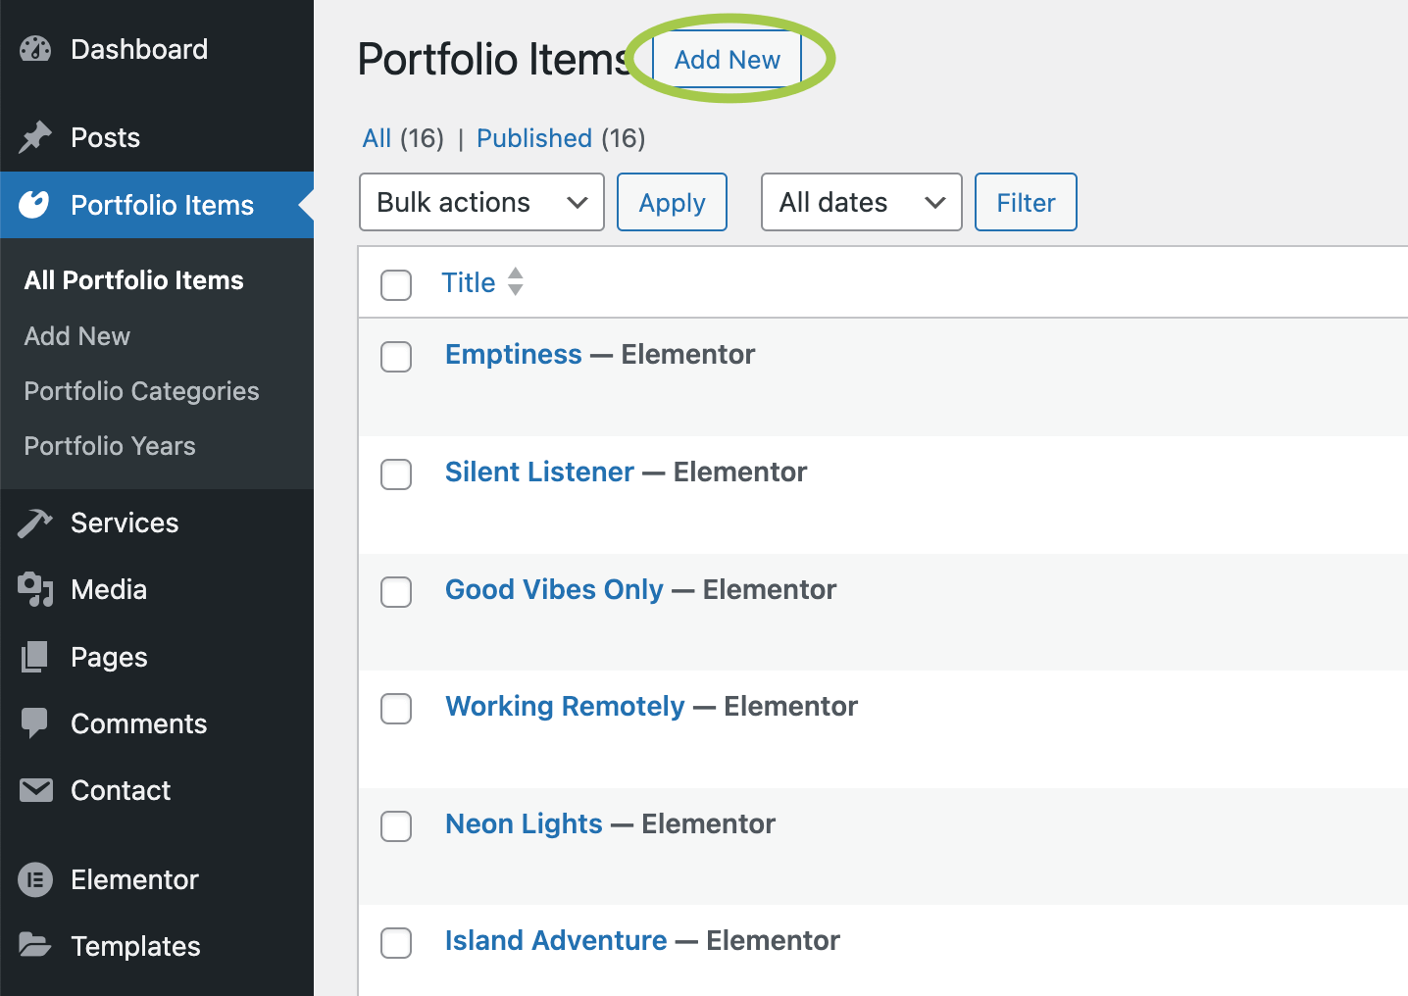Go to Portfolio Years submenu item
Image resolution: width=1408 pixels, height=996 pixels.
[x=110, y=446]
